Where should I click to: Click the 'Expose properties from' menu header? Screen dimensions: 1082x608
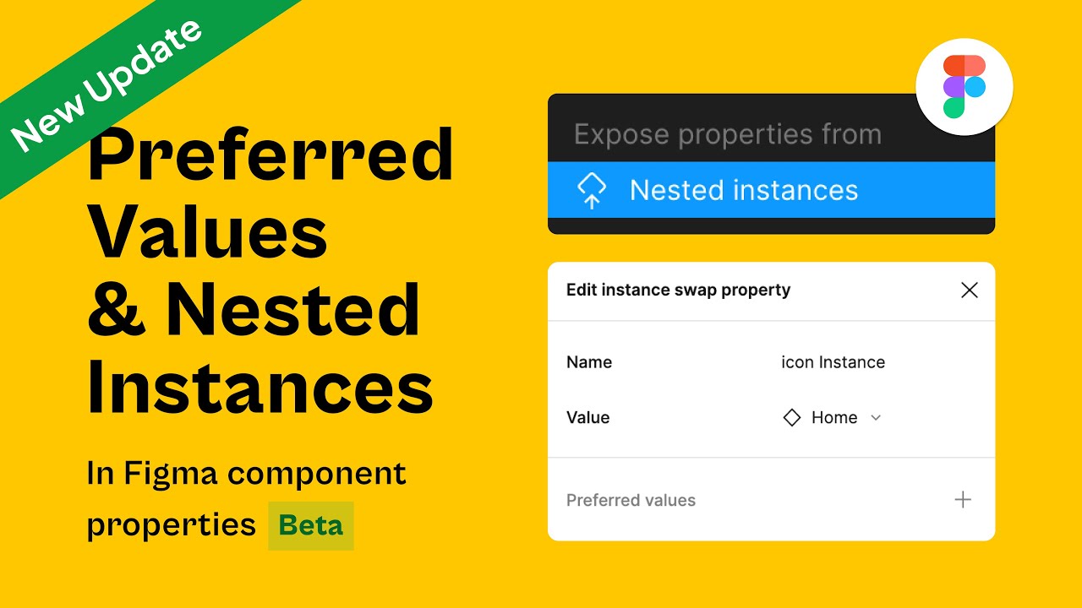point(727,134)
